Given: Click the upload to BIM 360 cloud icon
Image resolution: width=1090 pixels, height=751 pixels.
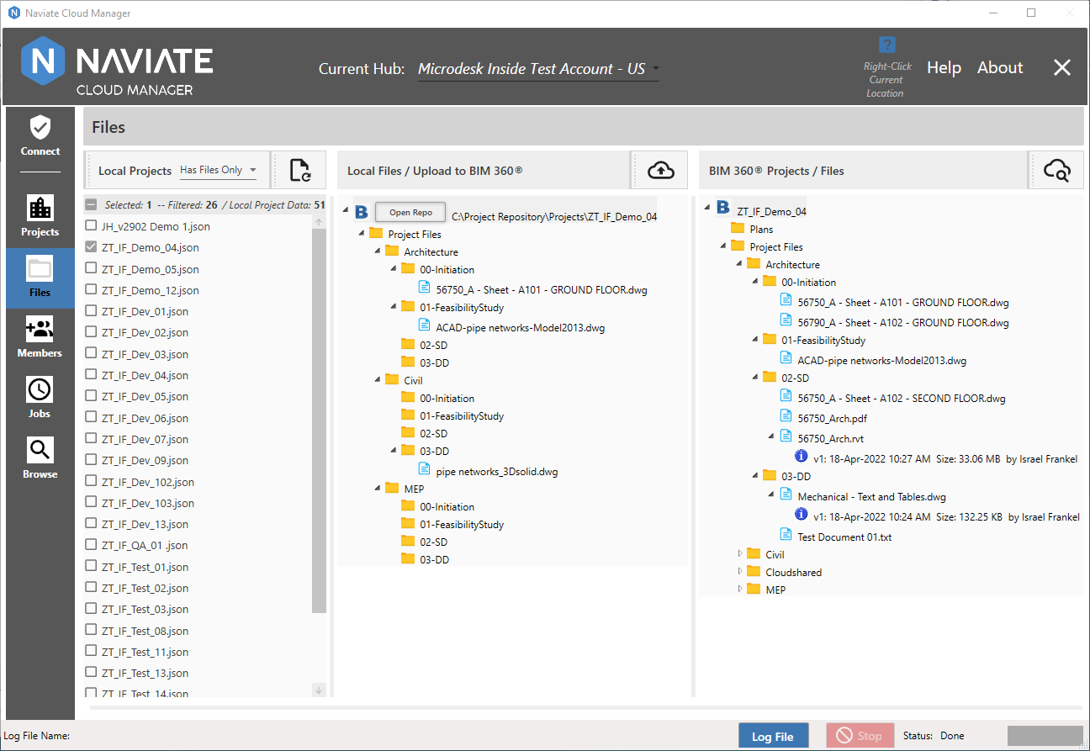Looking at the screenshot, I should click(661, 171).
